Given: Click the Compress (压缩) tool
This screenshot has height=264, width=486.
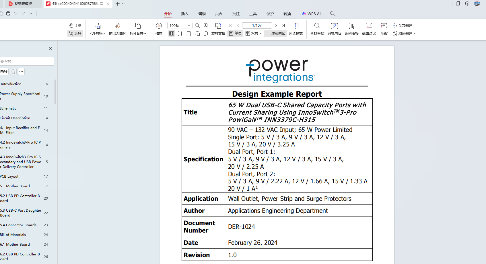Looking at the screenshot, I should [384, 29].
